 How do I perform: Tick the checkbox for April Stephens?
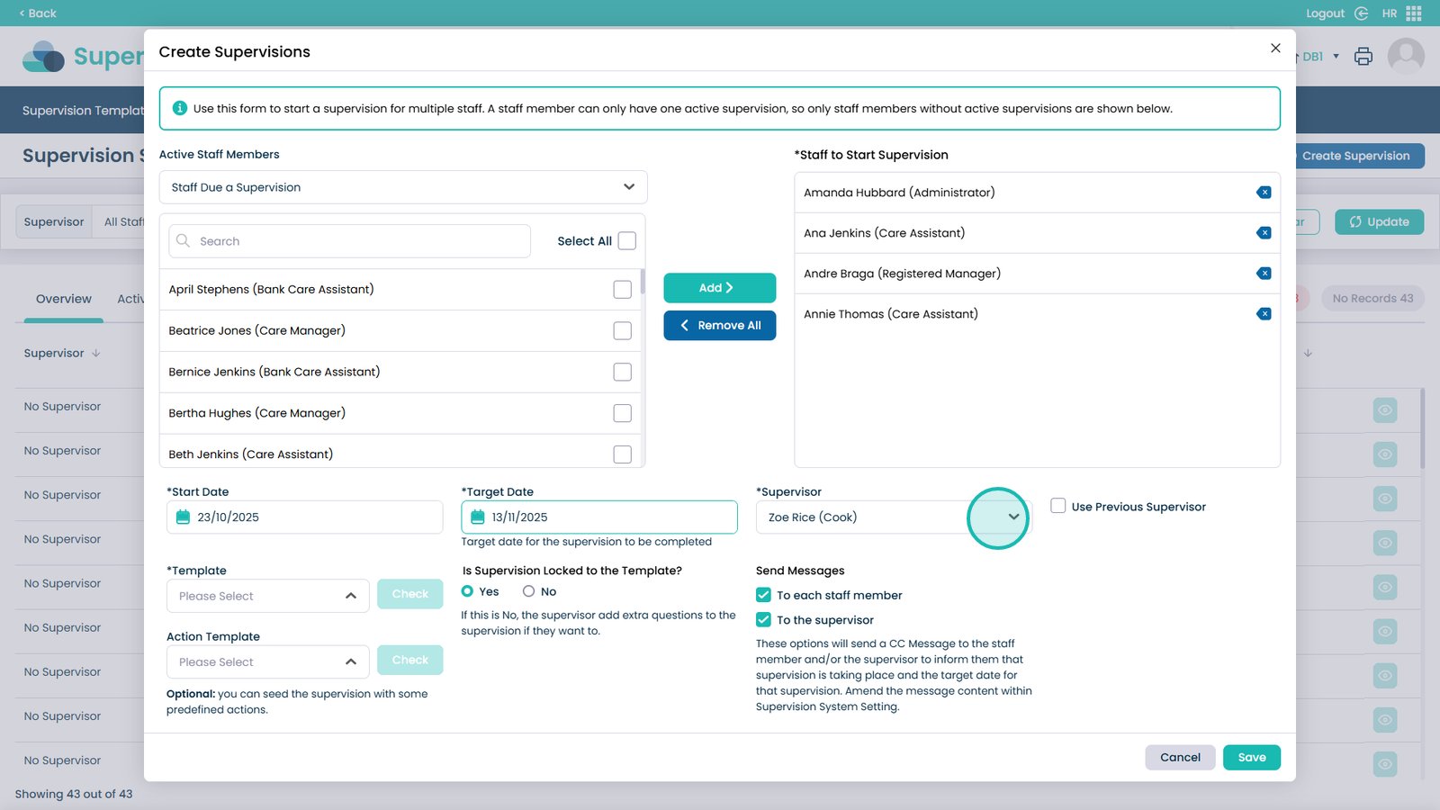[x=622, y=290]
